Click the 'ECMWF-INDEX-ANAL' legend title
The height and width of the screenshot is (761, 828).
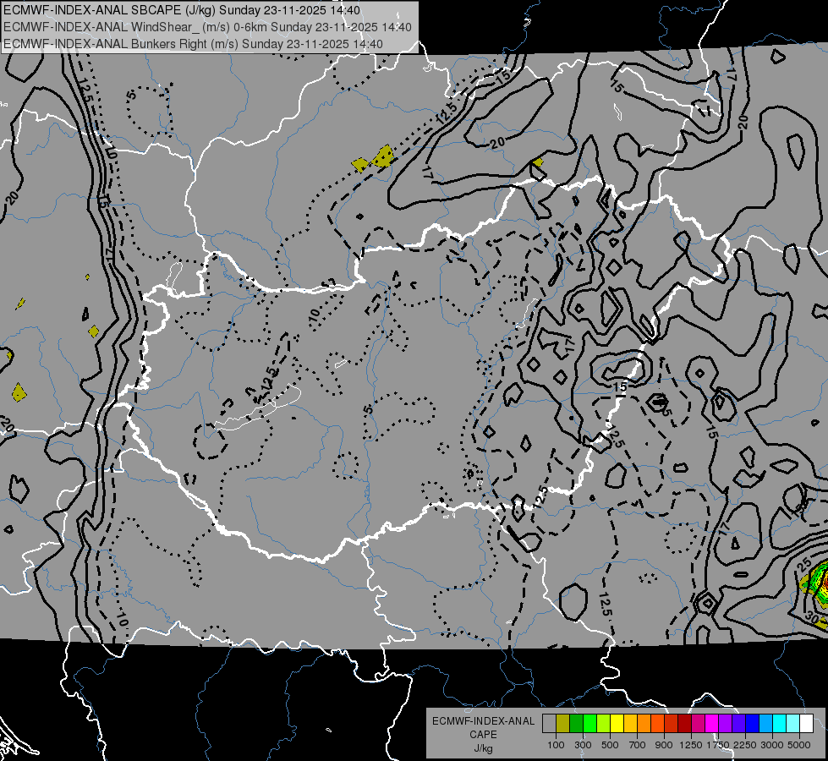[484, 721]
